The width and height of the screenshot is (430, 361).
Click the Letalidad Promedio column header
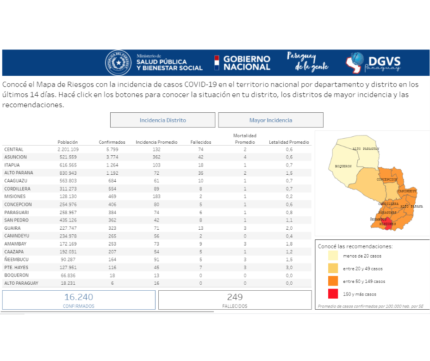289,142
